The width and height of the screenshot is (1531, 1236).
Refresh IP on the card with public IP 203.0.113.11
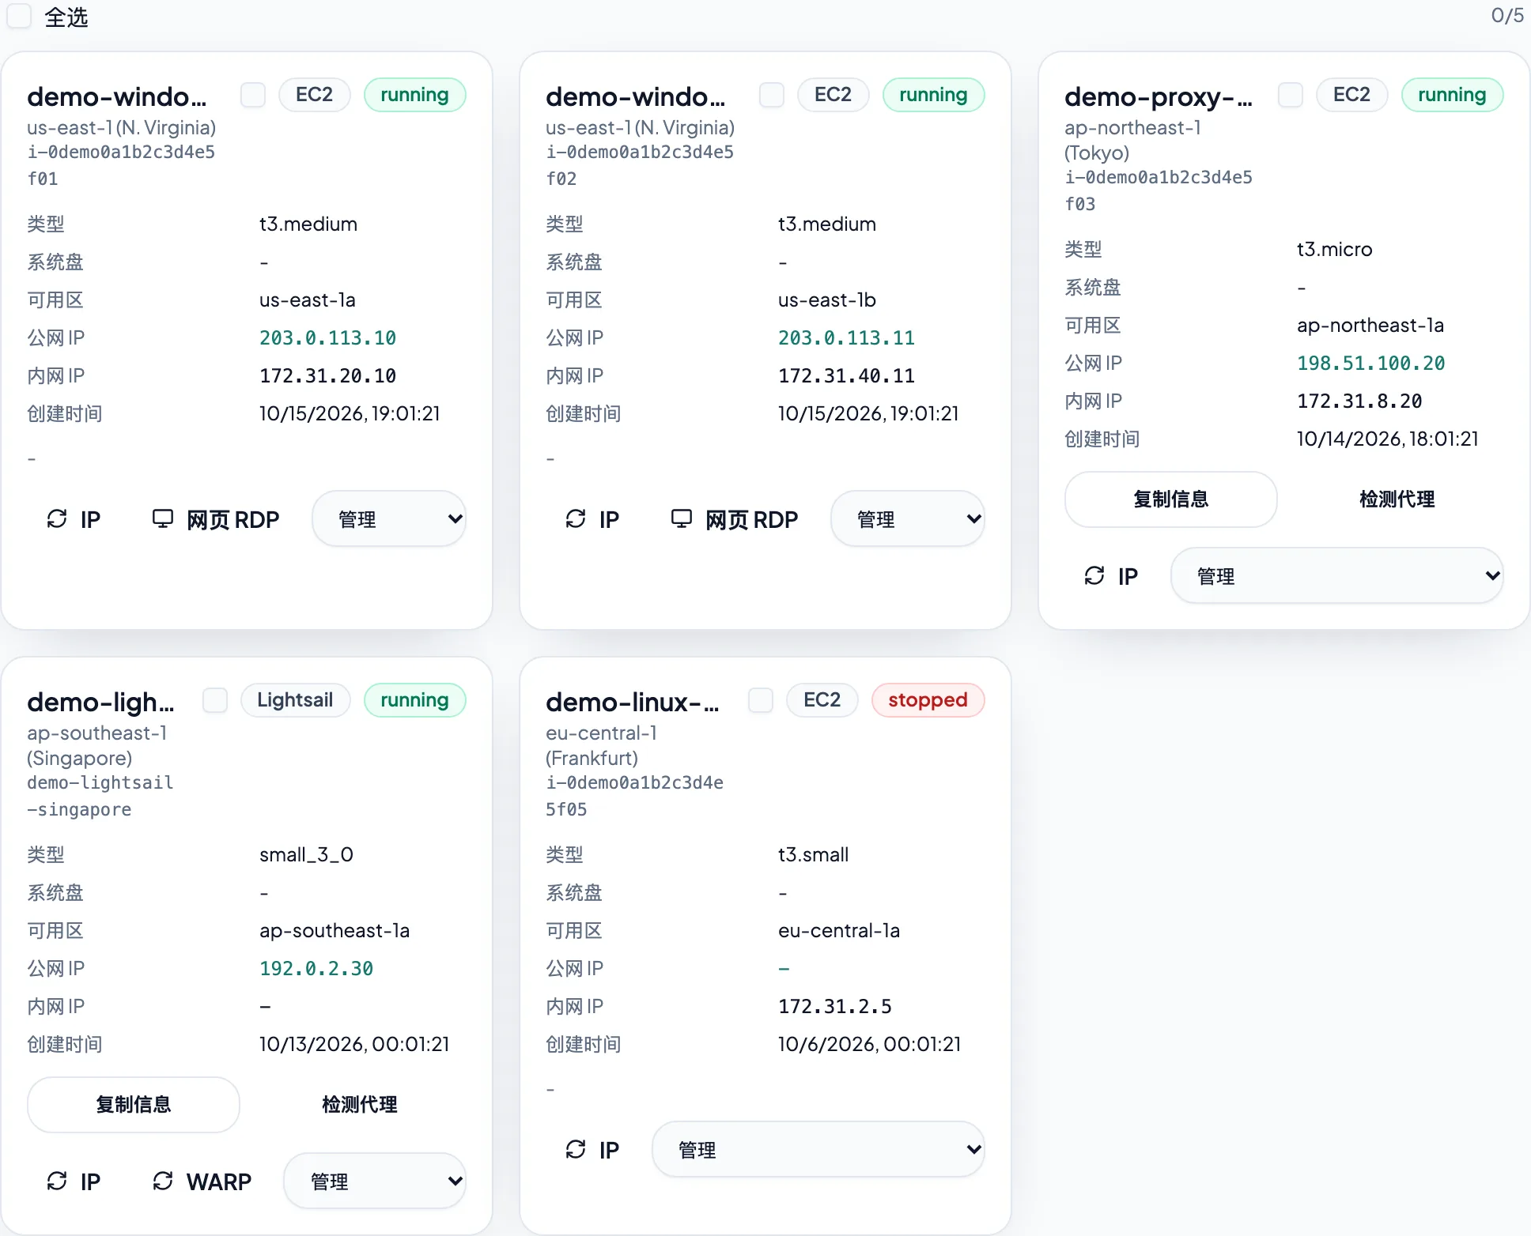point(592,519)
